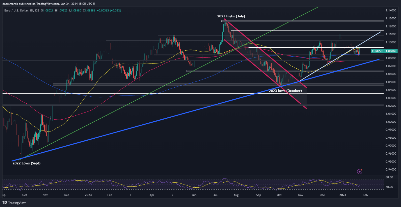Click the 80.00 RSI scale label
The width and height of the screenshot is (401, 207).
[x=389, y=177]
